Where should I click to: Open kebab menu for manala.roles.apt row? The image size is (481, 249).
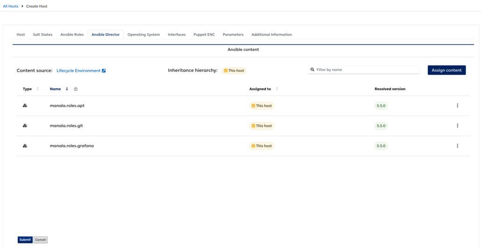[457, 106]
